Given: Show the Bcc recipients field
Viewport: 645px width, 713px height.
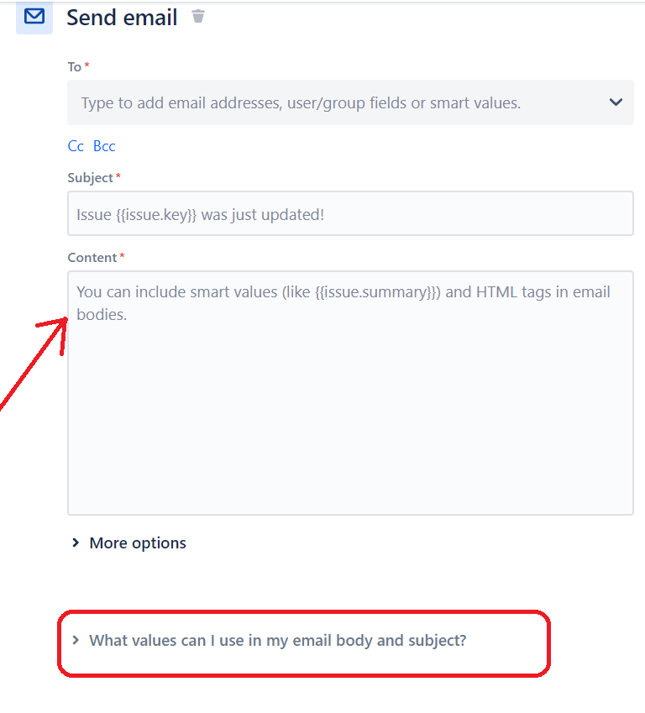Looking at the screenshot, I should 104,145.
